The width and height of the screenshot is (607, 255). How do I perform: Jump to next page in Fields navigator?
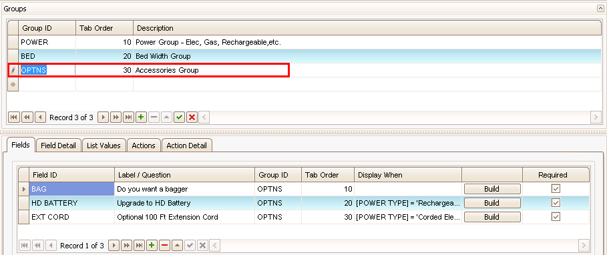(x=126, y=246)
